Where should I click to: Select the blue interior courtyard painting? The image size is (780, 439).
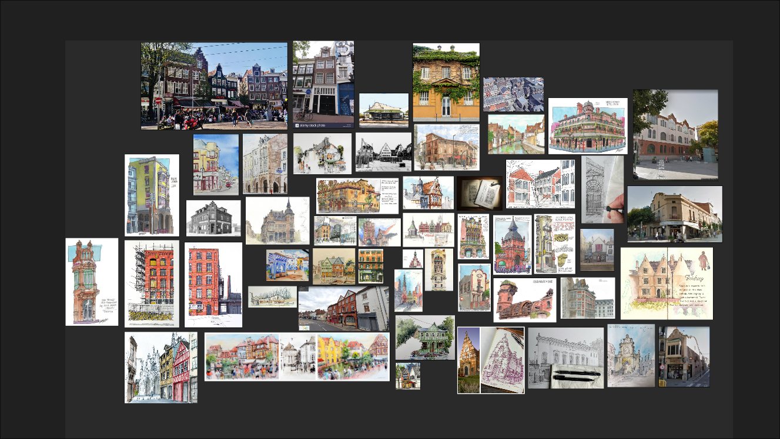pyautogui.click(x=287, y=265)
